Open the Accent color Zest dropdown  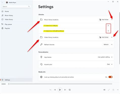[110, 64]
